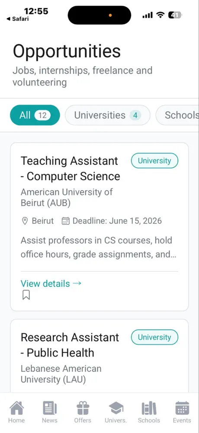Tap the Events calendar icon
This screenshot has width=199, height=433.
point(182,408)
